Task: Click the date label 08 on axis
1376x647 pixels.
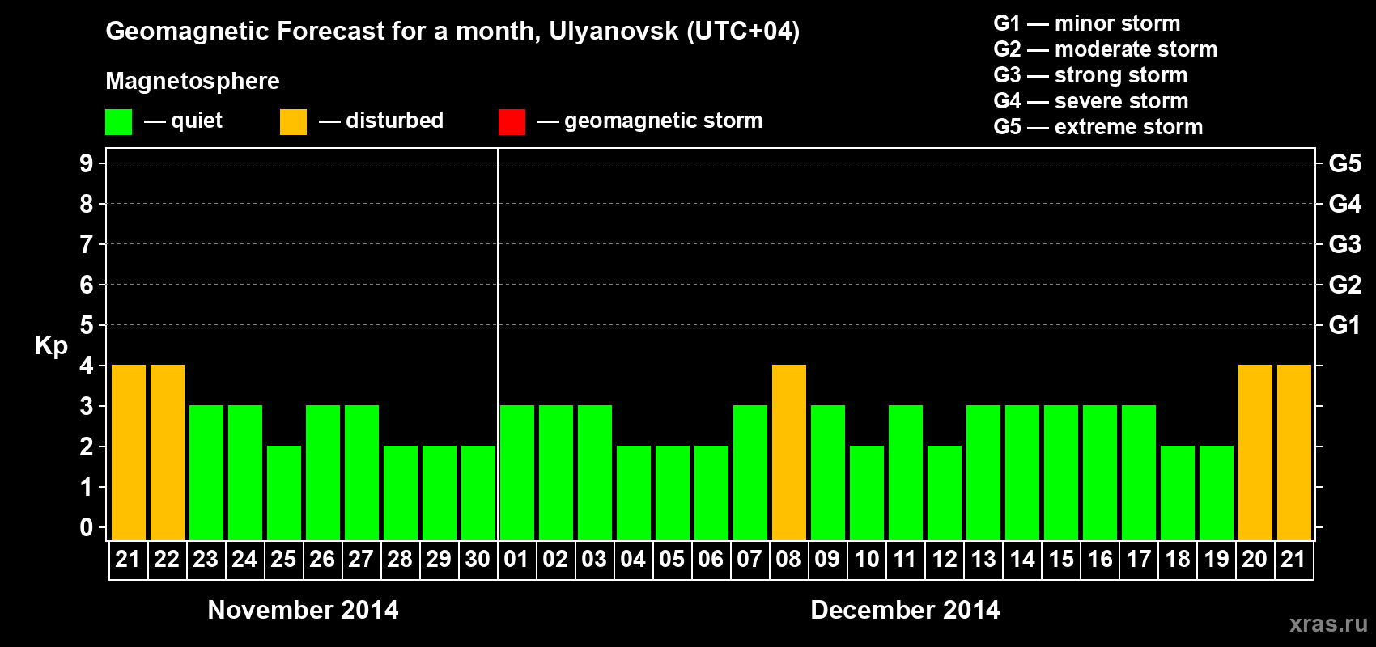Action: pos(789,560)
